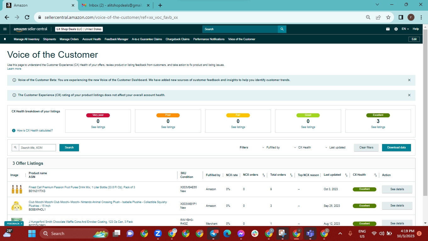Viewport: 428px width, 241px height.
Task: Open the EN language dropdown
Action: (405, 29)
